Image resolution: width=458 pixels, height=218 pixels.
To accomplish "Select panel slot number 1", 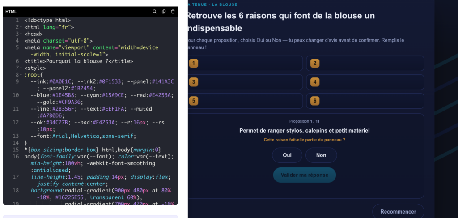I will [x=245, y=63].
